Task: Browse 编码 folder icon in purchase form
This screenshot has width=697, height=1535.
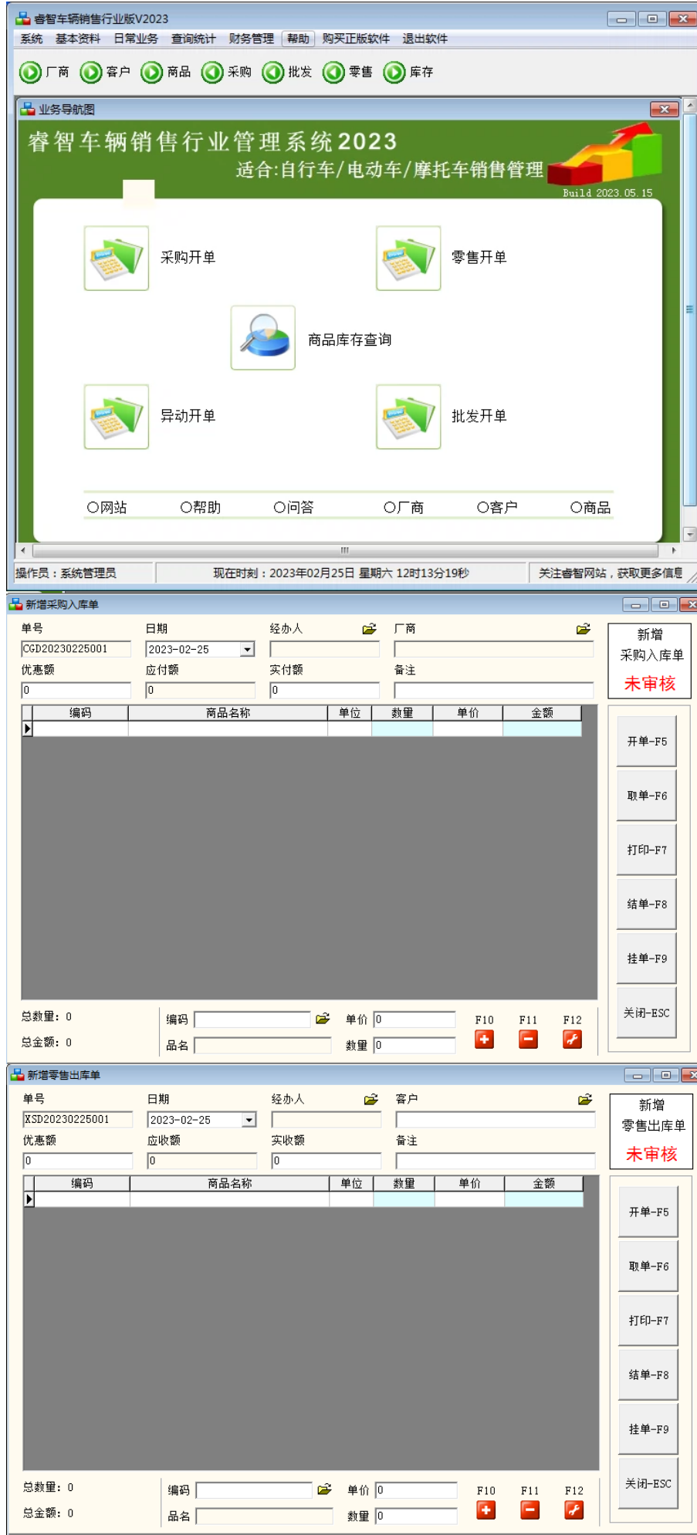Action: tap(323, 1019)
